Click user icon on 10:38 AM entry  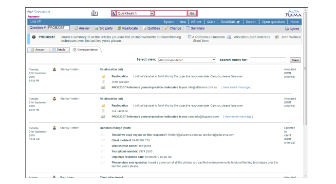55,128
